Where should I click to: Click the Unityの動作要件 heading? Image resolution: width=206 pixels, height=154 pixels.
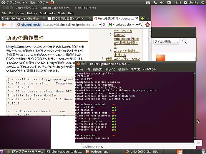click(25, 38)
